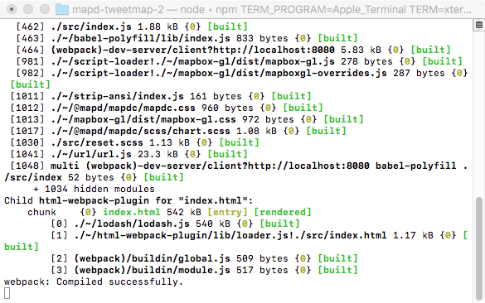Click the terminal cursor block
Screen dimensions: 485x303
(7, 293)
